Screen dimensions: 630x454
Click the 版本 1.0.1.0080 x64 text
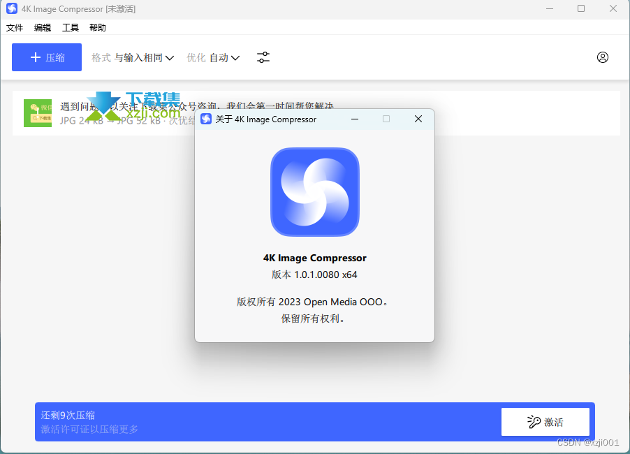(x=314, y=274)
